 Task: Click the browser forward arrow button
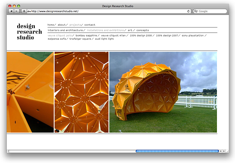[17, 11]
